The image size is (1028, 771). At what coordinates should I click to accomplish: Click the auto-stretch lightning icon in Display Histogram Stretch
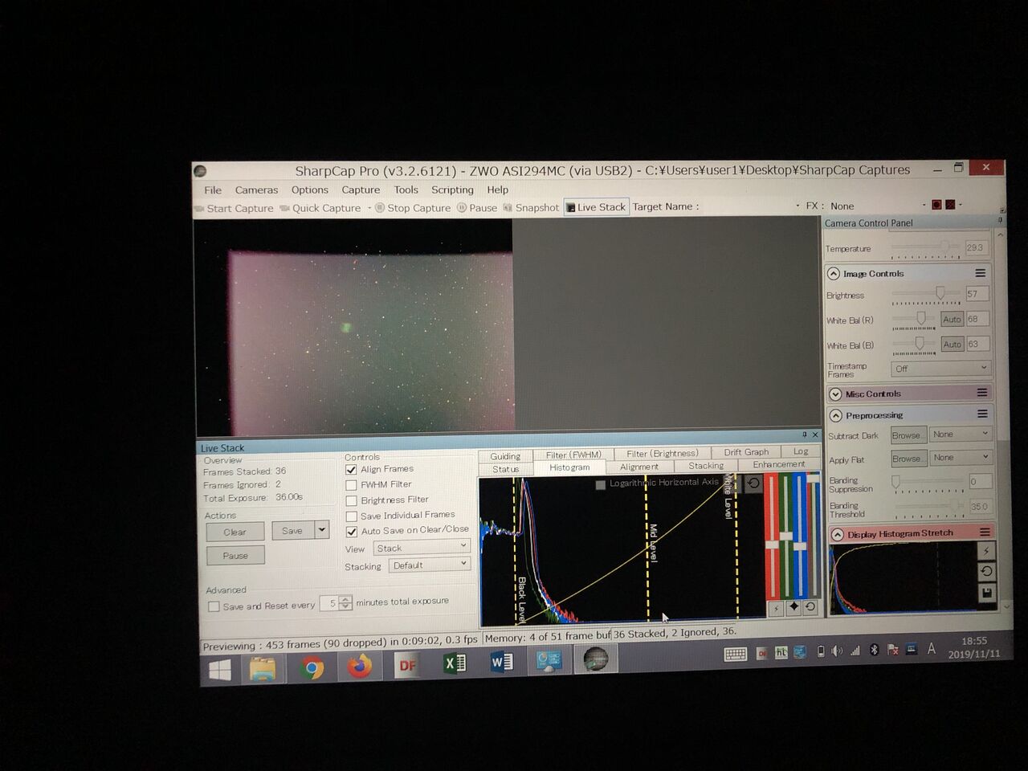[x=986, y=551]
